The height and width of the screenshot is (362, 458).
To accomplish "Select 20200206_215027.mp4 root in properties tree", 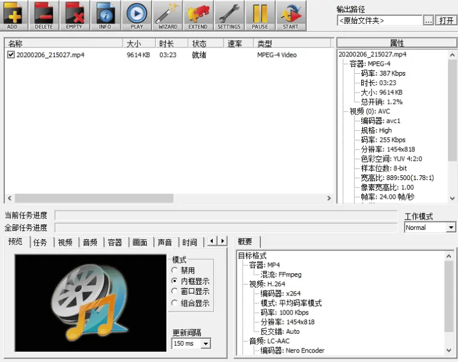I will coord(372,54).
